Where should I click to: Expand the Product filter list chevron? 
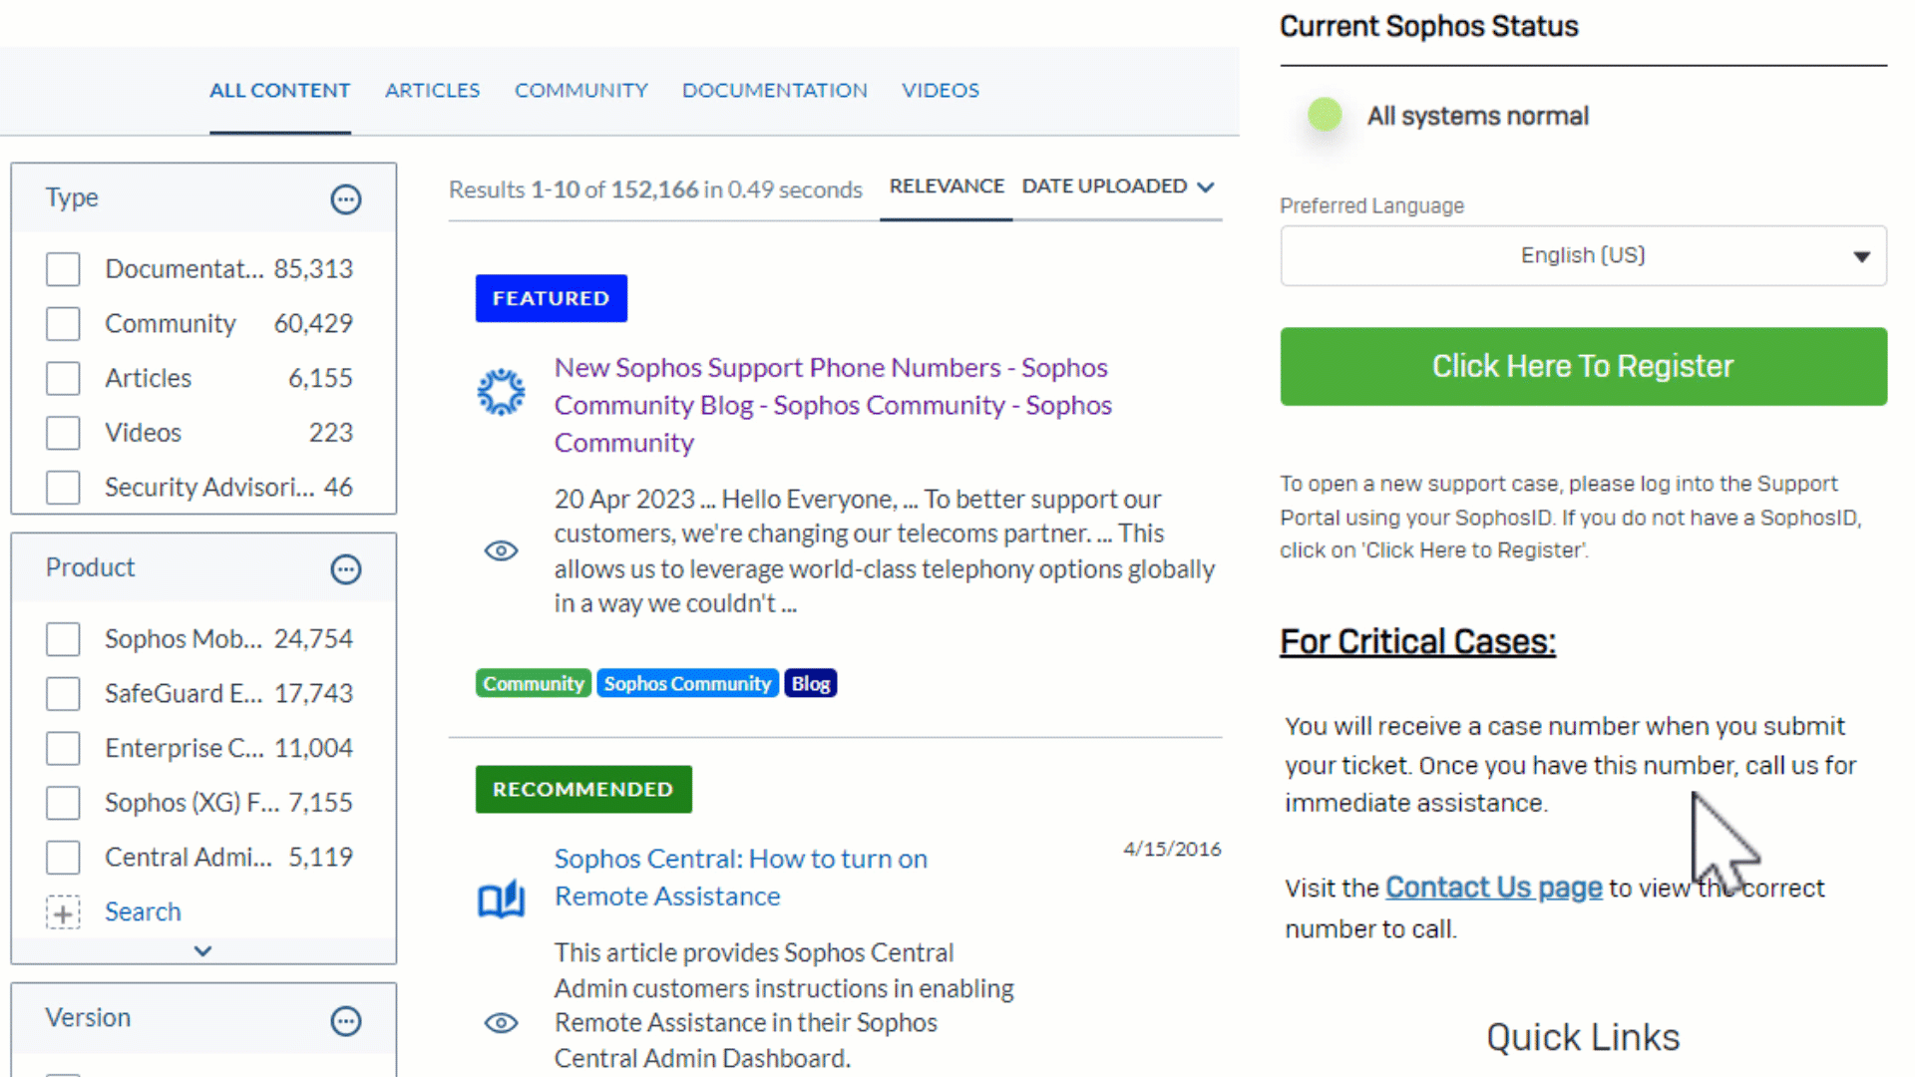203,950
